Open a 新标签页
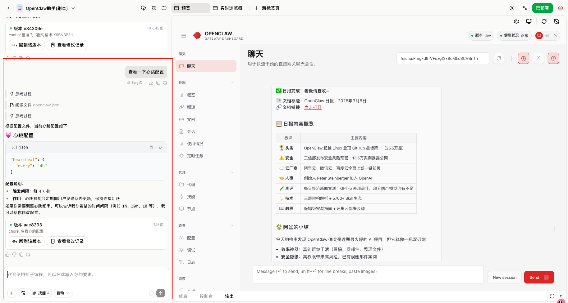 (267, 8)
